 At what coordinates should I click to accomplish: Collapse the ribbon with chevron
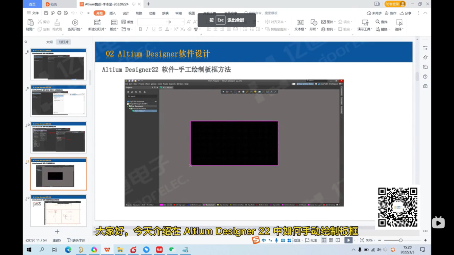pos(425,13)
